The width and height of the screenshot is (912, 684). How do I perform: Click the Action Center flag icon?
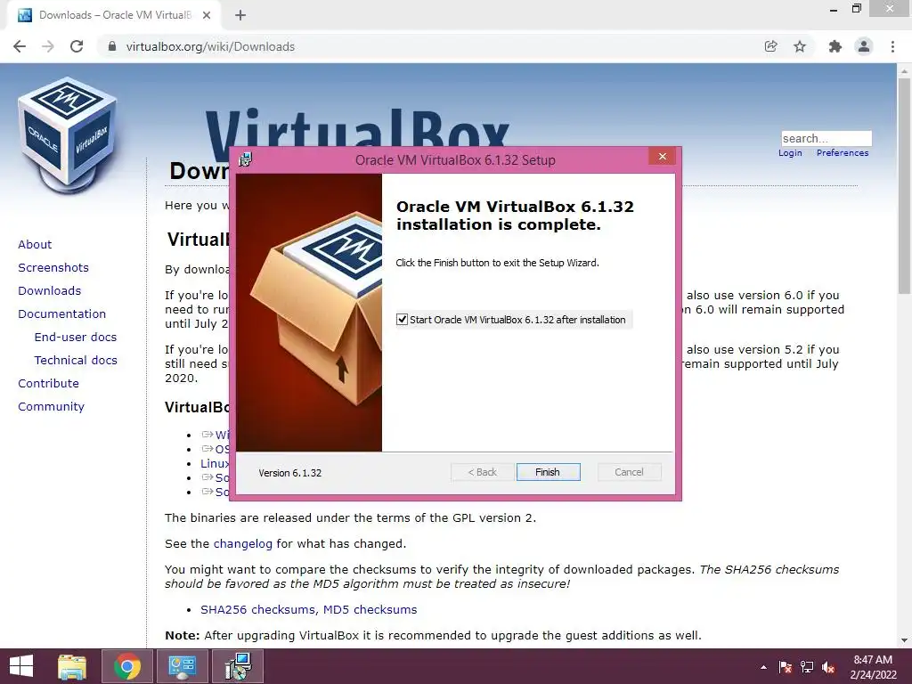click(786, 667)
